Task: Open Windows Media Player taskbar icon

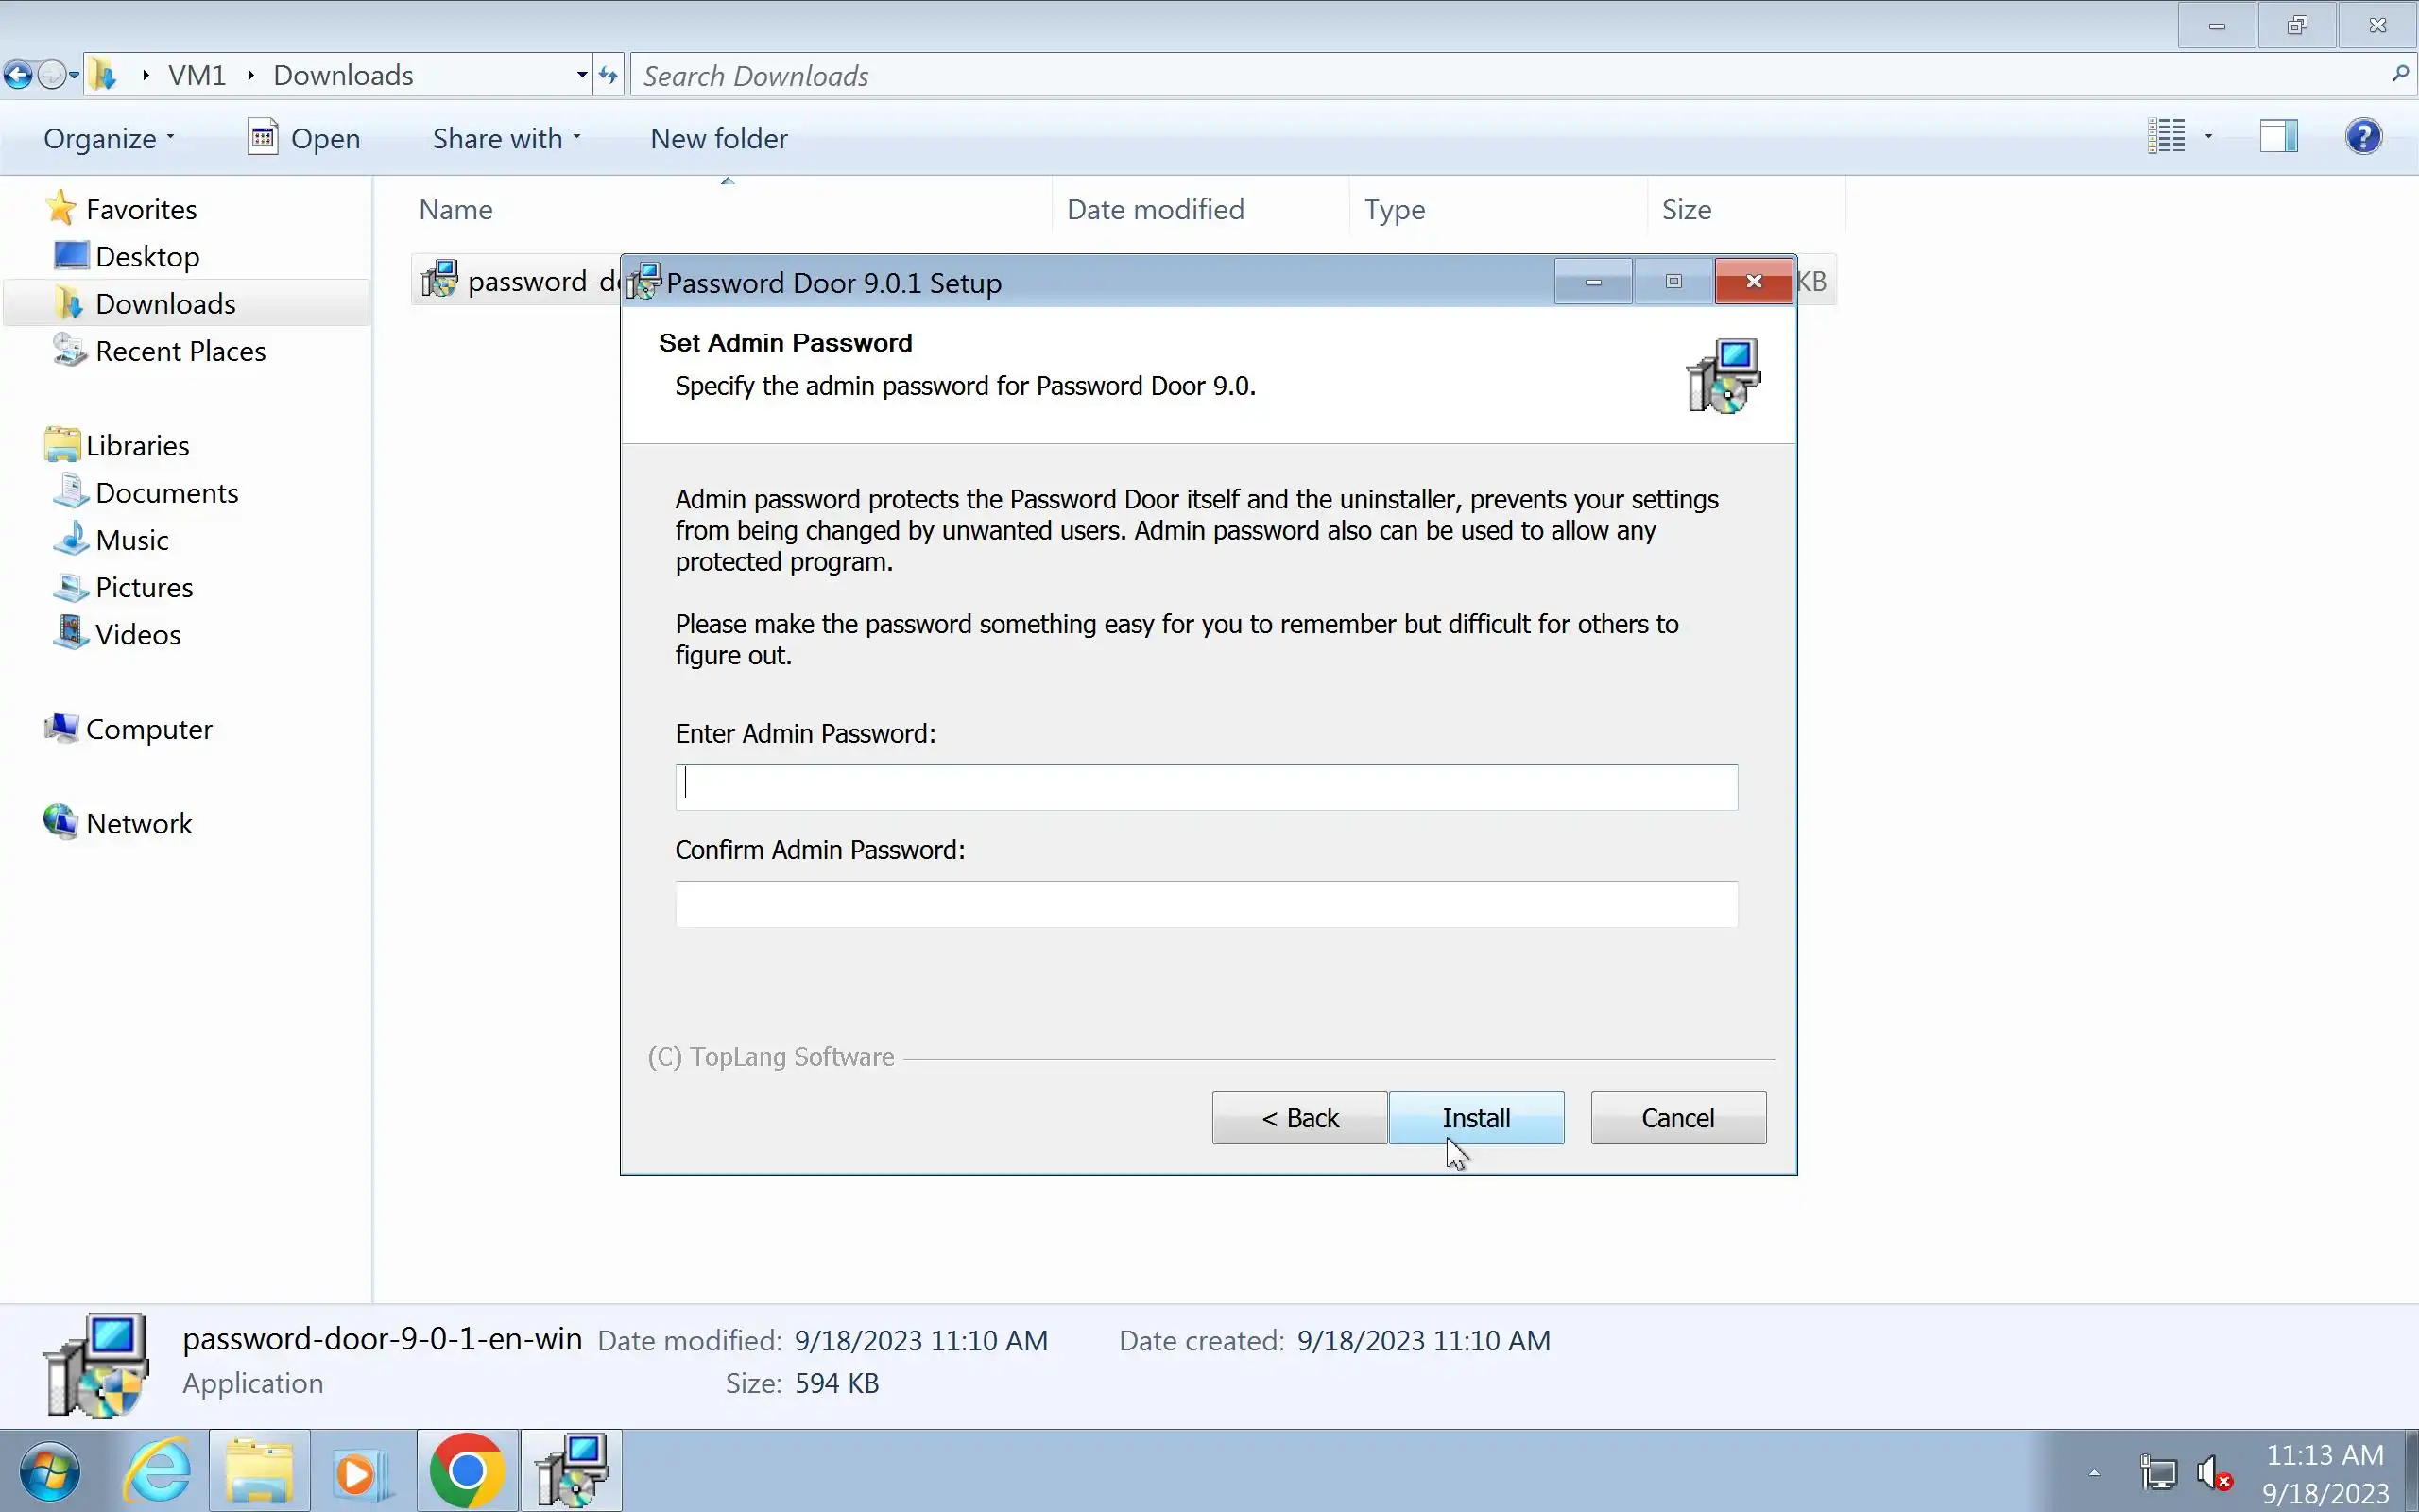Action: point(361,1471)
